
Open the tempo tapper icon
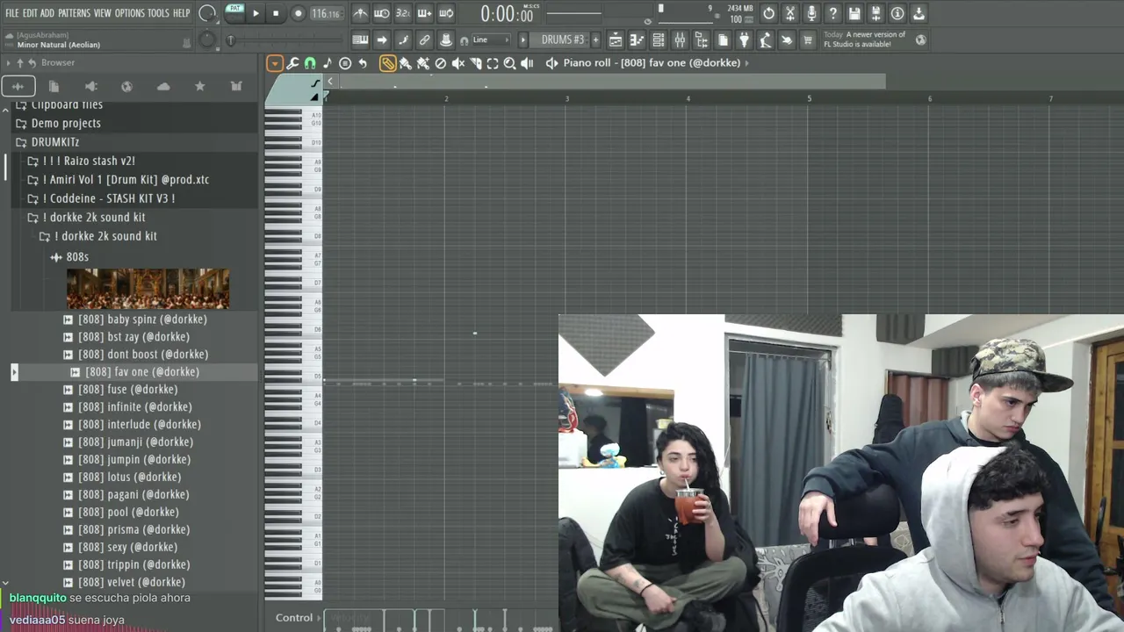(x=787, y=40)
